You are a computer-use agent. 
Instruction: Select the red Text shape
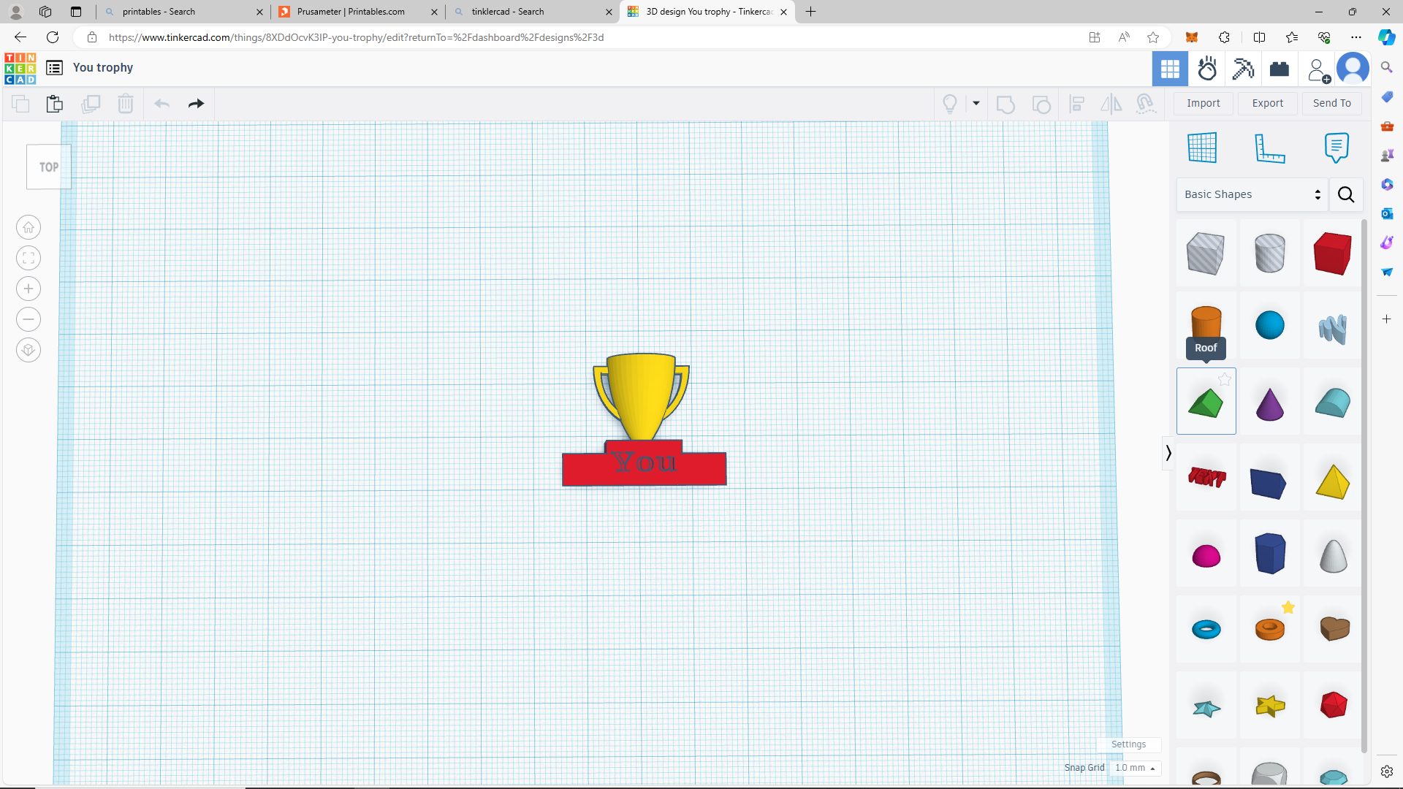[x=1206, y=477]
